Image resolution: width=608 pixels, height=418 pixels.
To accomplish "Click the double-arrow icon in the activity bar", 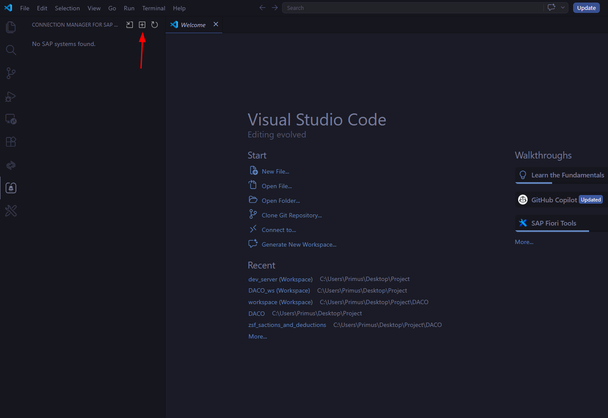I will 11,165.
